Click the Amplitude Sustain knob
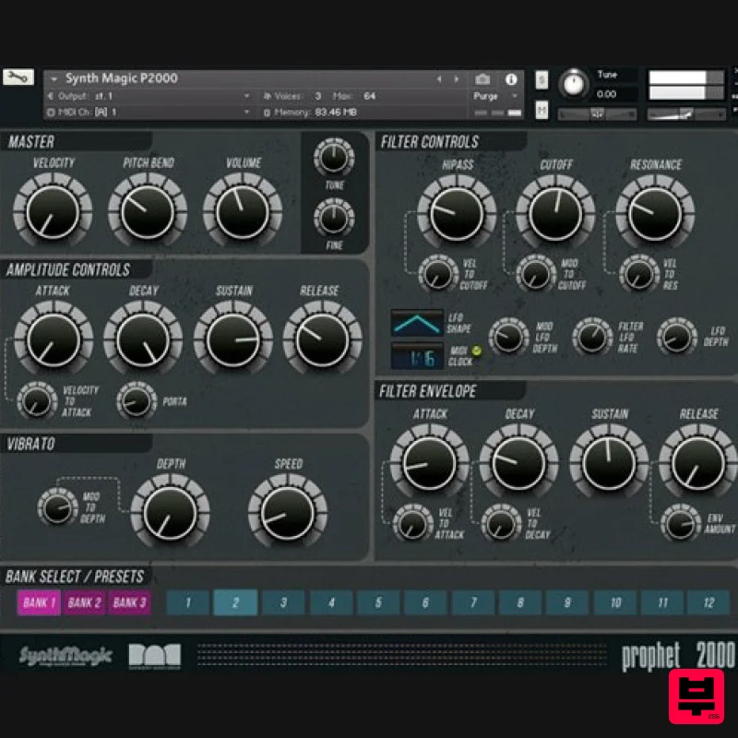Screen dimensions: 738x738 pyautogui.click(x=233, y=339)
